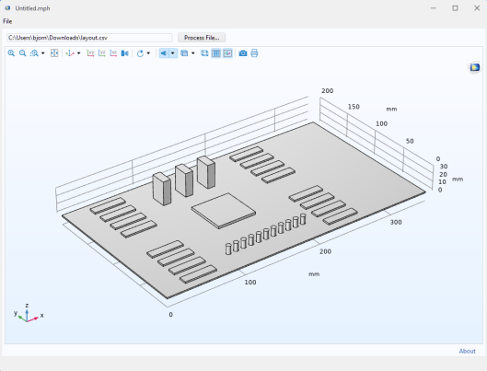Image resolution: width=487 pixels, height=371 pixels.
Task: Expand the rotate options dropdown arrow
Action: point(148,53)
